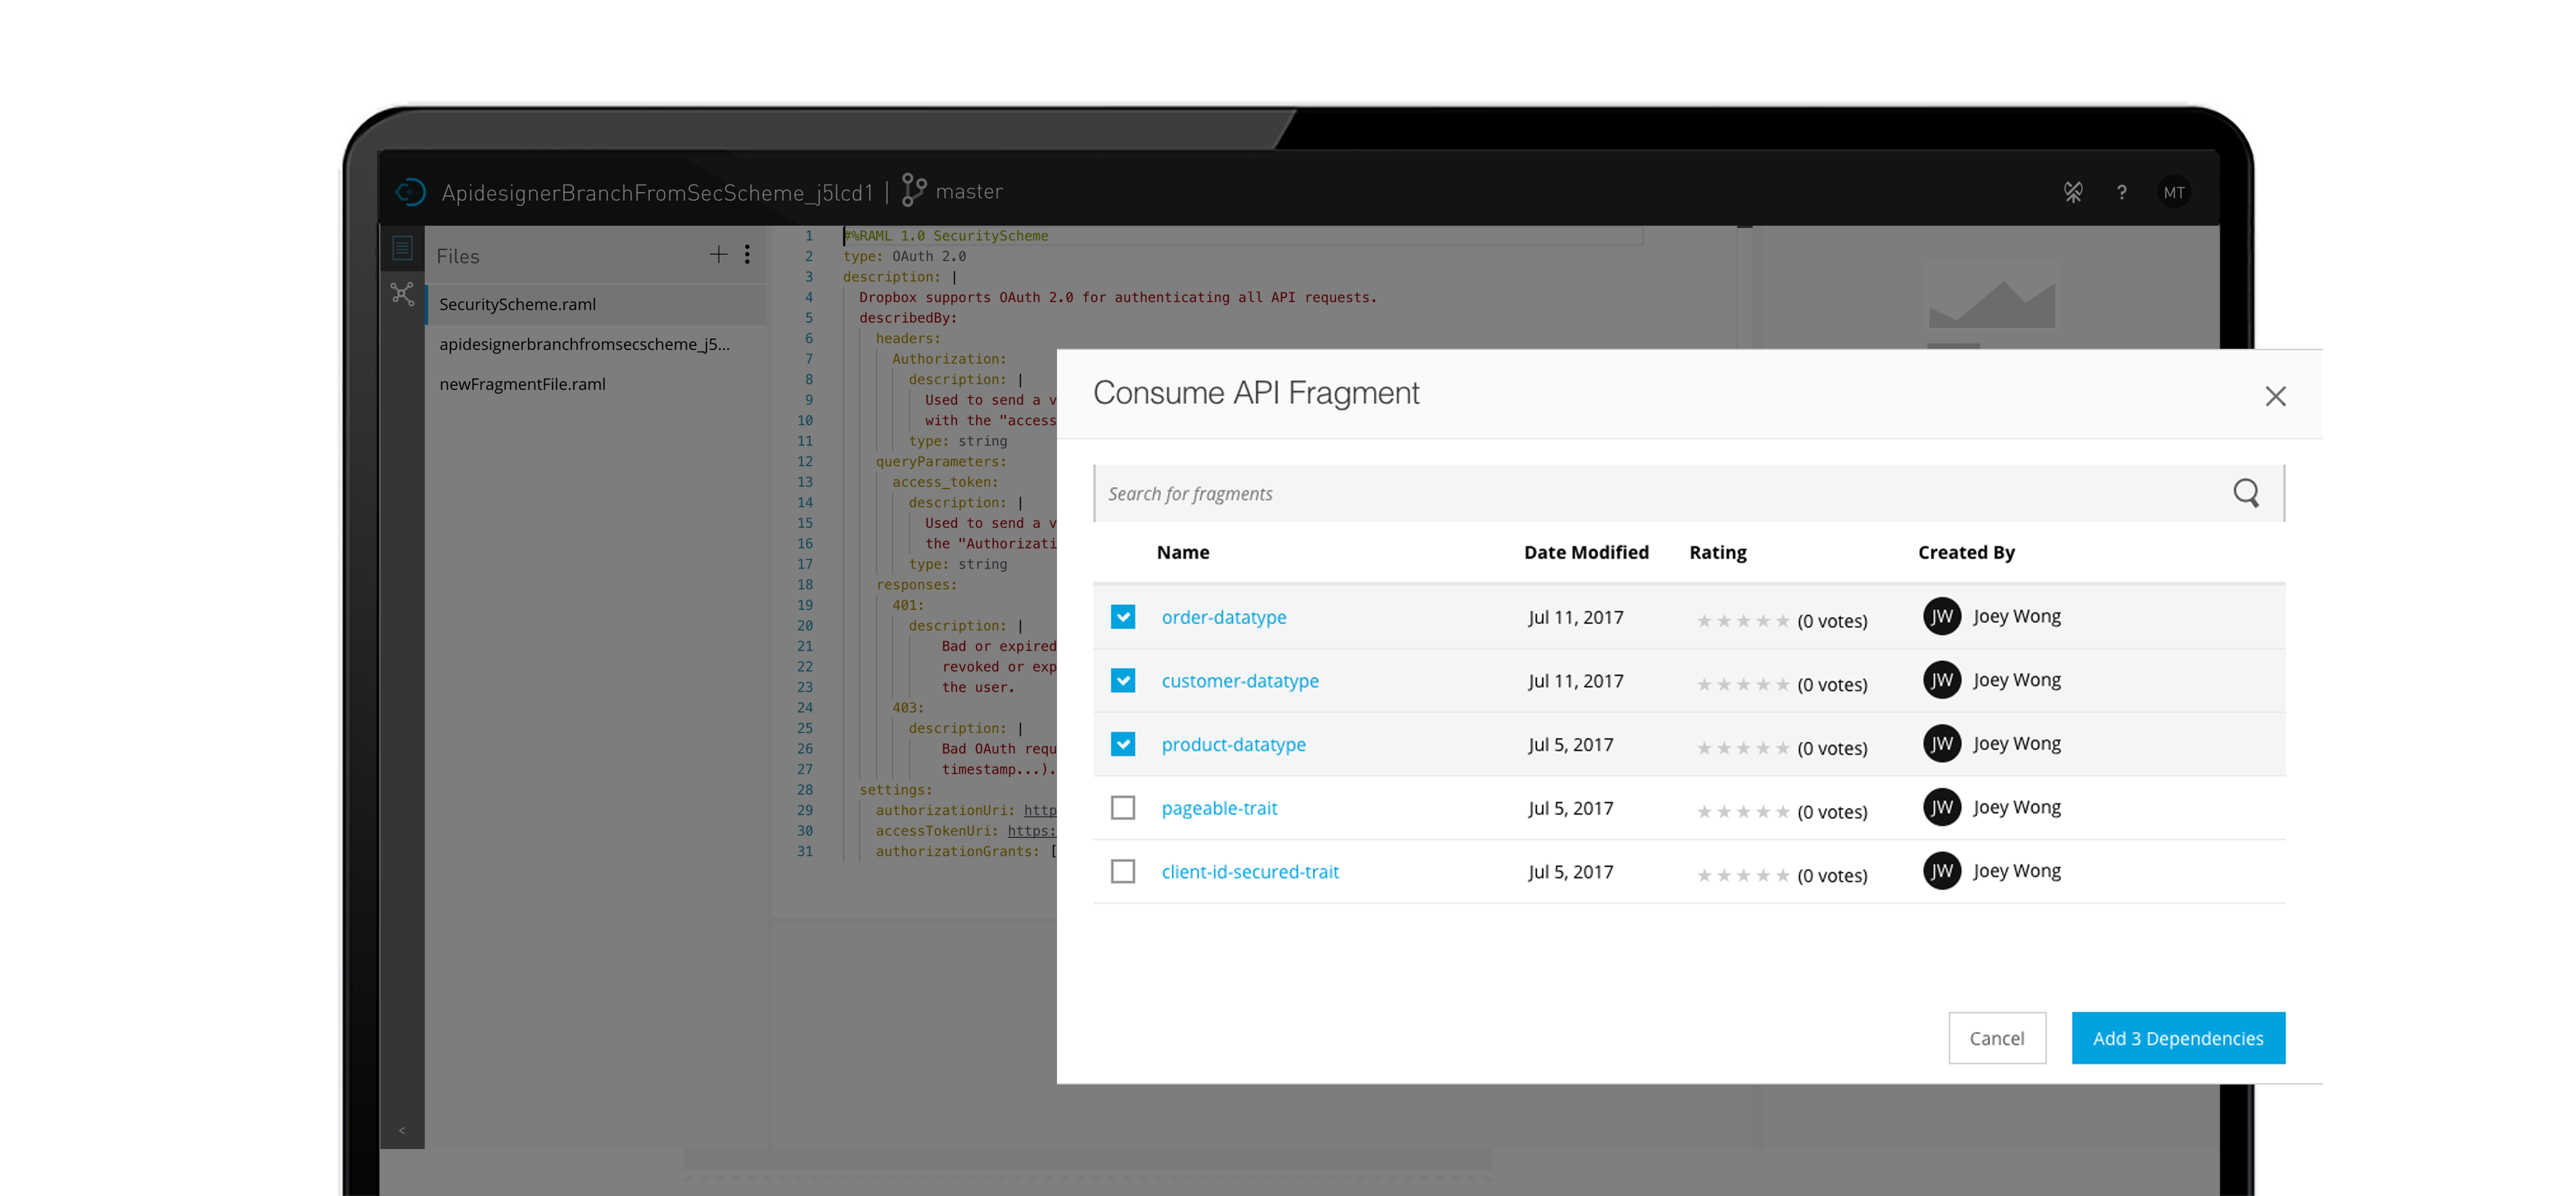The width and height of the screenshot is (2576, 1196).
Task: Click the Anypoint logo icon in the header
Action: coord(411,192)
